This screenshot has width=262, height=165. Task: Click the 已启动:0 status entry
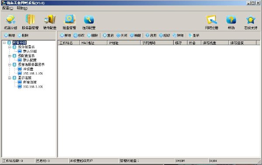(52, 161)
